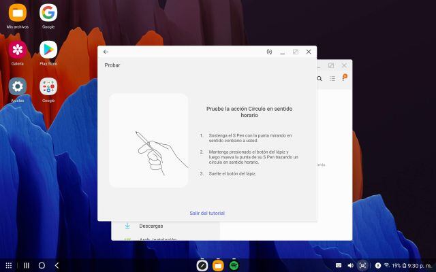Open volume control in system tray
Screen dimensions: 436x272
tap(350, 265)
